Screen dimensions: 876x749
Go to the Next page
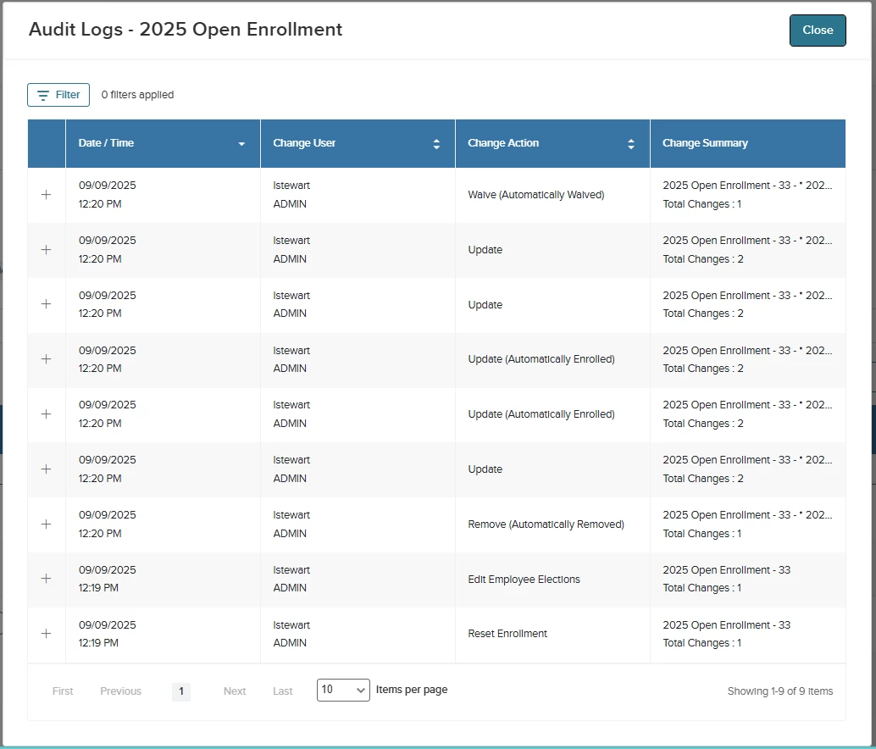tap(235, 691)
